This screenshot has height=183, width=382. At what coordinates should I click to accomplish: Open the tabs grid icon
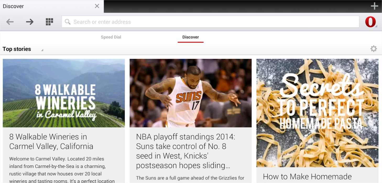point(49,22)
